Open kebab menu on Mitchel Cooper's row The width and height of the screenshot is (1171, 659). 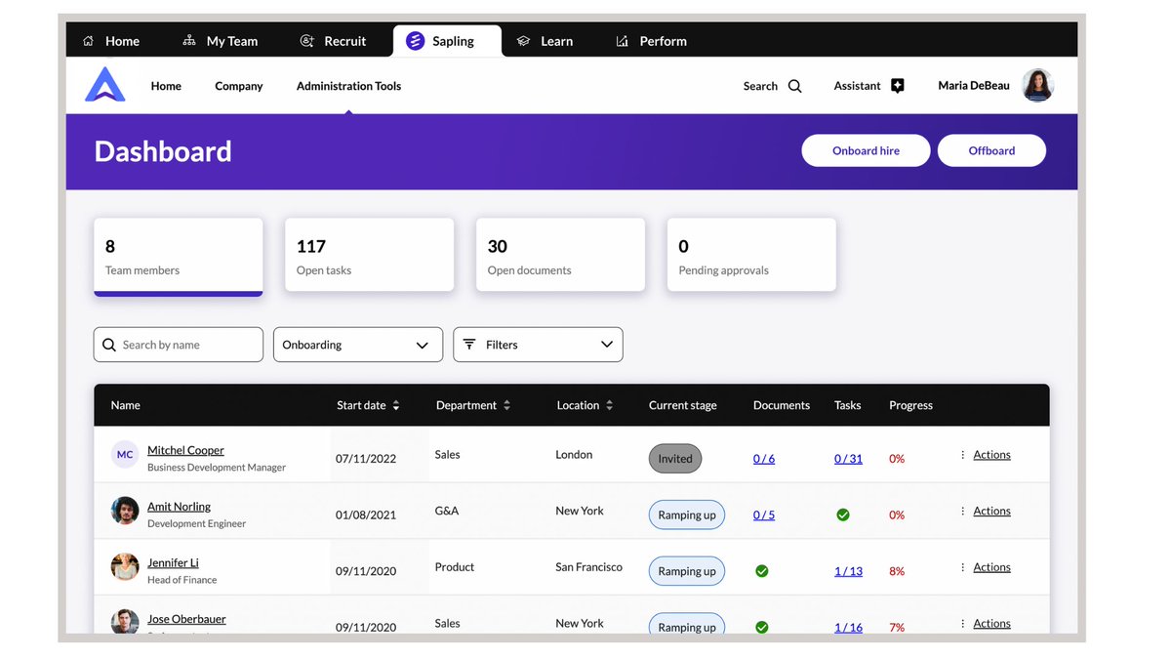click(x=961, y=454)
